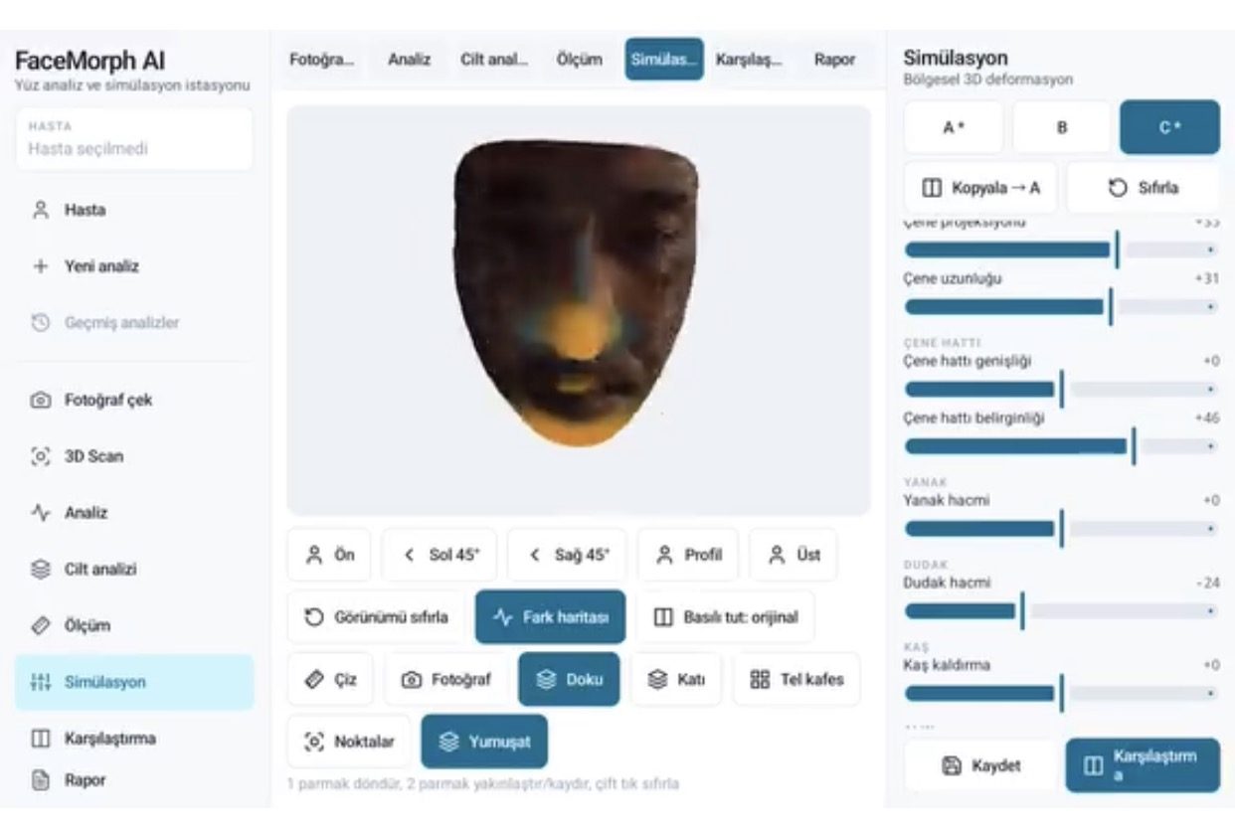Click Kopyala → A button
Screen dimensions: 1235x837
(x=980, y=188)
